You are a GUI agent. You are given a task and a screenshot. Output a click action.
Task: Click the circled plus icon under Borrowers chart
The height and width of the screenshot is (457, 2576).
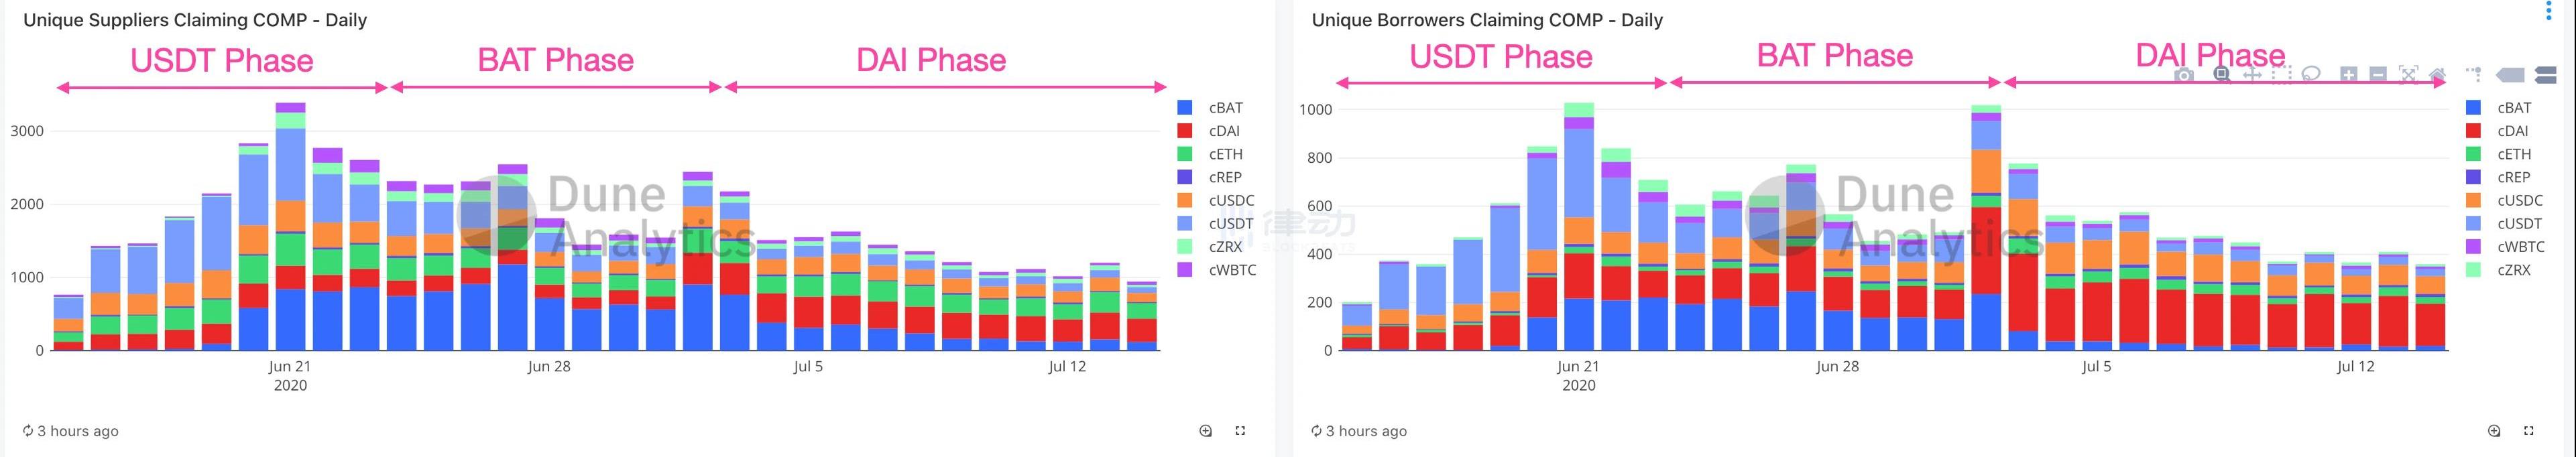tap(2494, 431)
